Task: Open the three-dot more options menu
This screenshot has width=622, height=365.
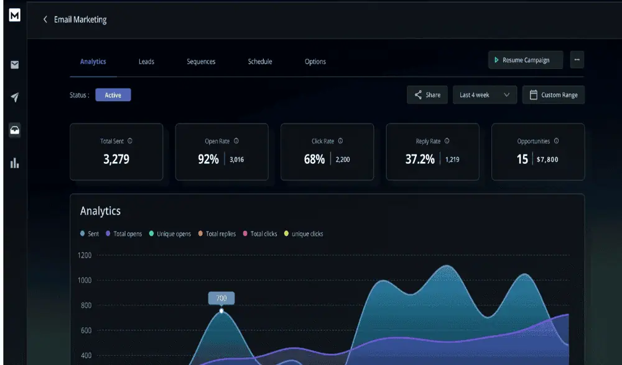Action: [x=577, y=60]
